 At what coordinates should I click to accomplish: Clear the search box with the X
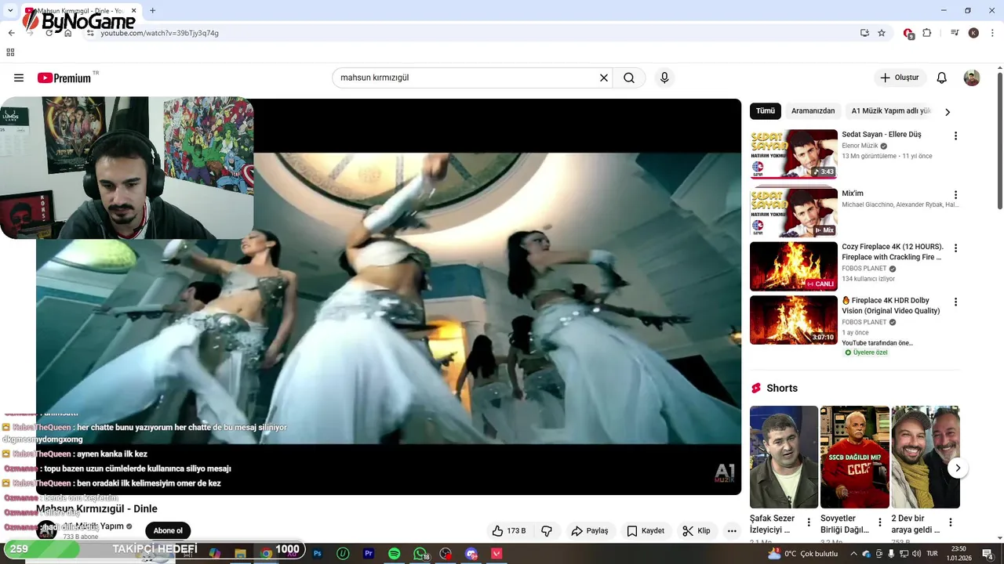click(x=604, y=78)
